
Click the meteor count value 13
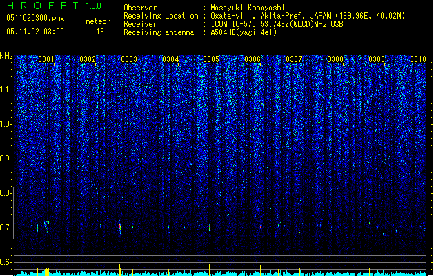click(100, 32)
